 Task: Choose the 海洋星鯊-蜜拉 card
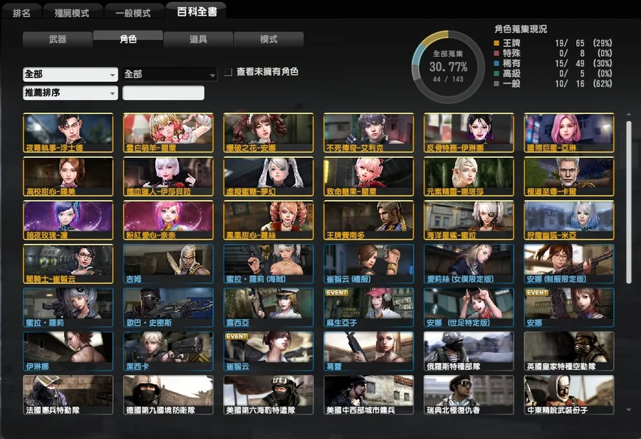tap(469, 220)
